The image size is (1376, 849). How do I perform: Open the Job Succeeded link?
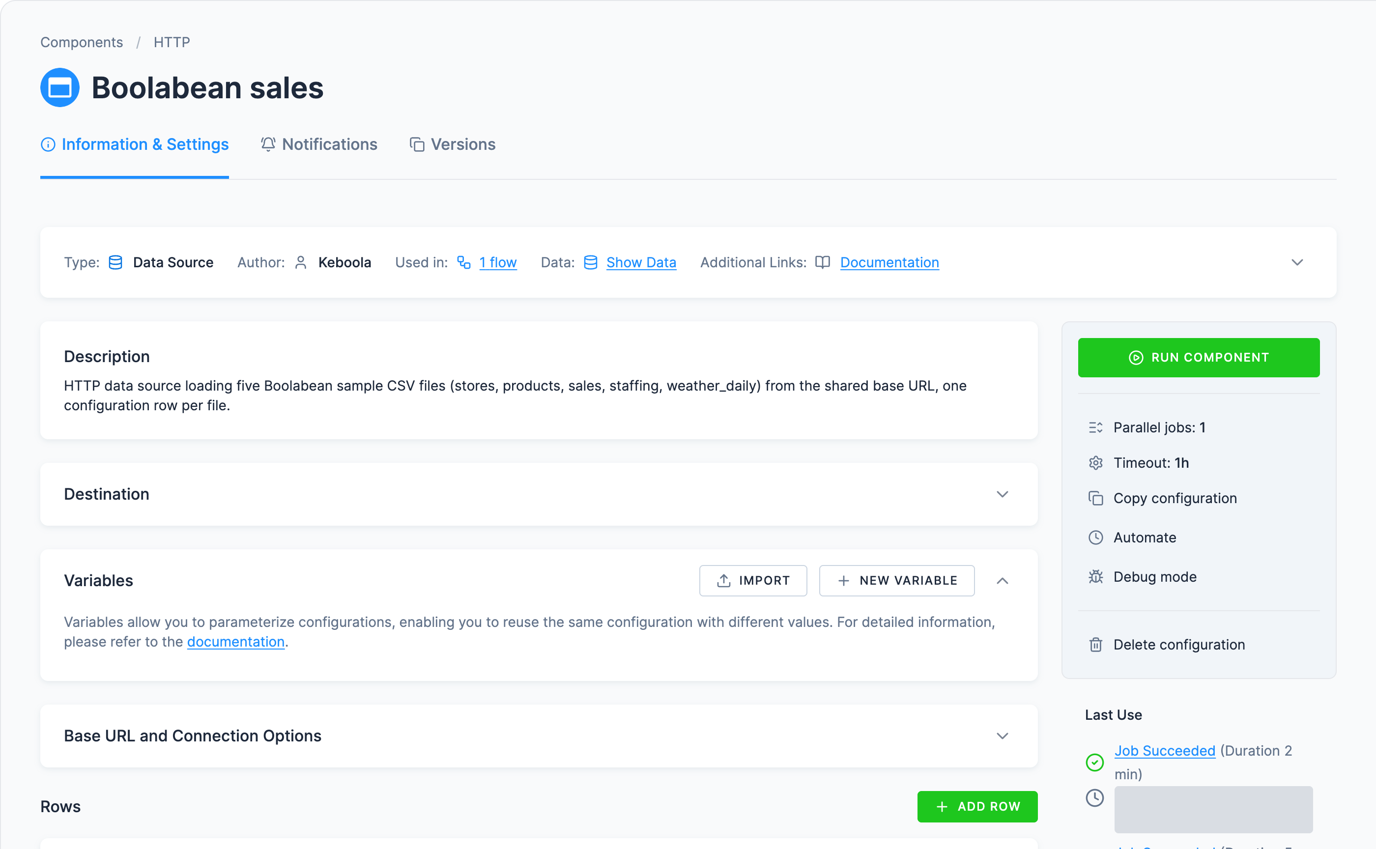[1164, 751]
